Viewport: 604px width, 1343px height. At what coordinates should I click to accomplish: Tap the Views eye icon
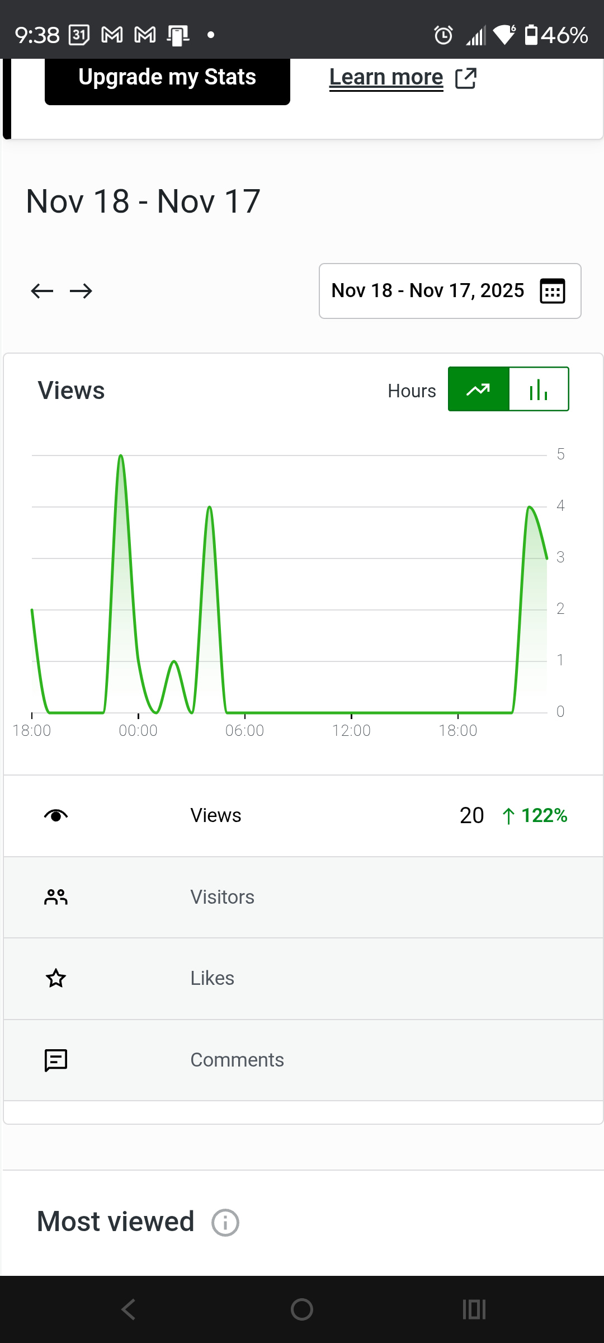pyautogui.click(x=56, y=816)
